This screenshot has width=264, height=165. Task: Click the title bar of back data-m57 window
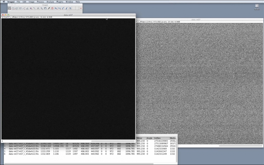click(200, 20)
